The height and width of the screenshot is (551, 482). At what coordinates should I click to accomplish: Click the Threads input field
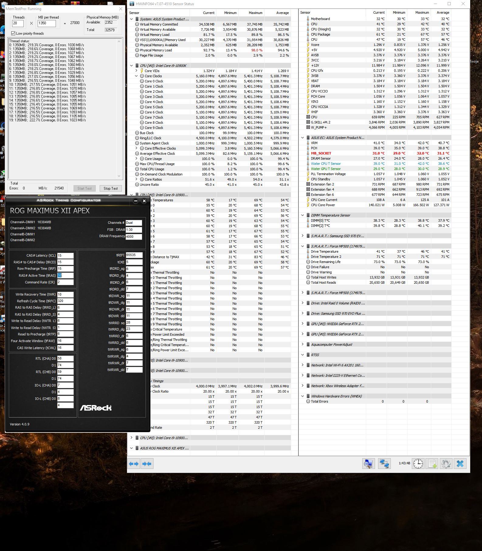coord(18,23)
